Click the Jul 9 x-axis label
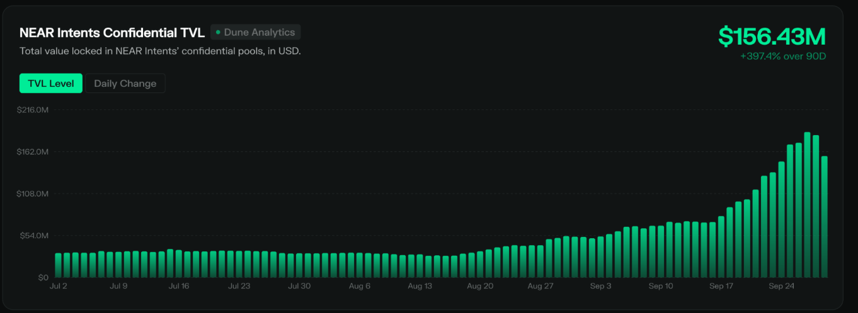The height and width of the screenshot is (313, 858). (118, 286)
